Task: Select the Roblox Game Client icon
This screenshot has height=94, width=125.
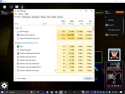Action: click(x=18, y=35)
